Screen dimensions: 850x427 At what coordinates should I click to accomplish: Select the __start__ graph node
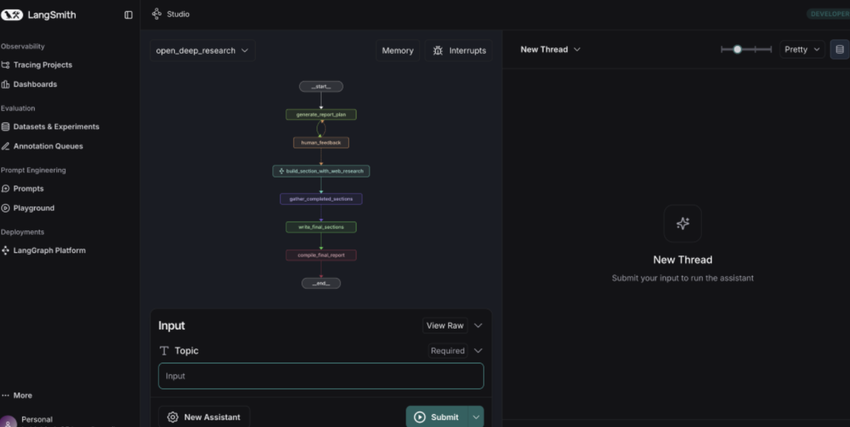[x=321, y=87]
